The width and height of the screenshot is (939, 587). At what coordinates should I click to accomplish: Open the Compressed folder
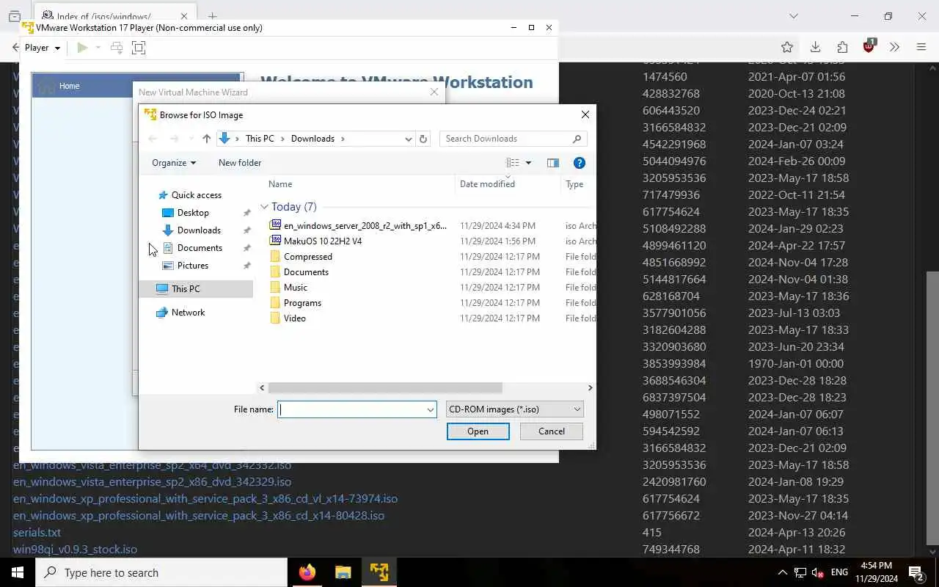coord(301,257)
